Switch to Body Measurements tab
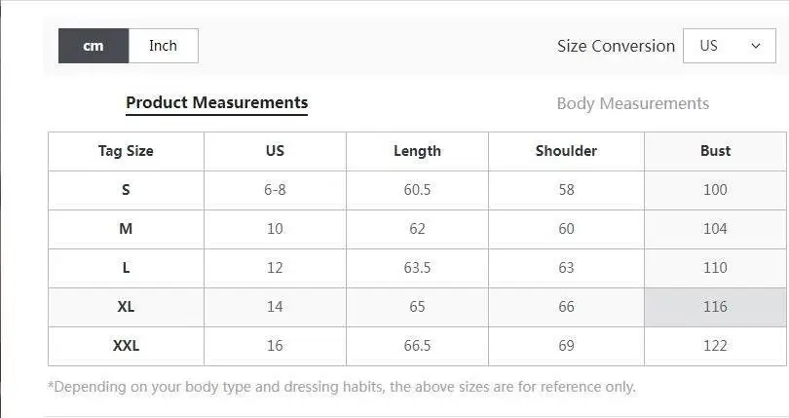789x418 pixels. click(632, 103)
